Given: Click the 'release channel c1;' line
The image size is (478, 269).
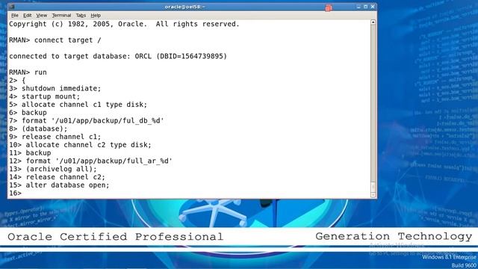Looking at the screenshot, I should (55, 137).
